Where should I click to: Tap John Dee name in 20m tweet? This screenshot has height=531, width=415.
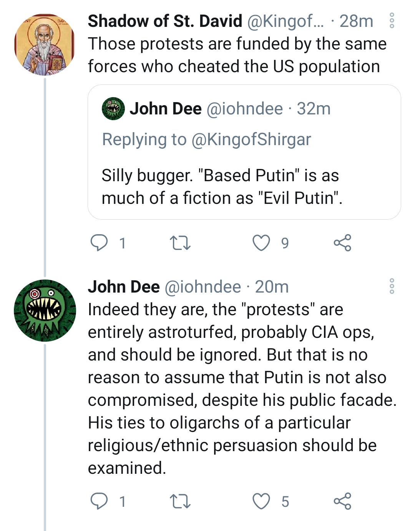tap(124, 287)
